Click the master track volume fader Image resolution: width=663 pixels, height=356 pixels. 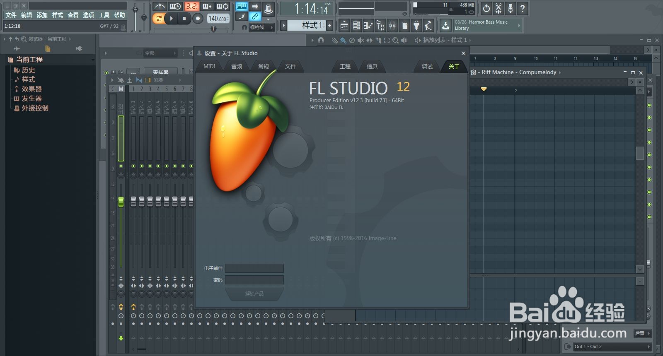click(x=121, y=202)
